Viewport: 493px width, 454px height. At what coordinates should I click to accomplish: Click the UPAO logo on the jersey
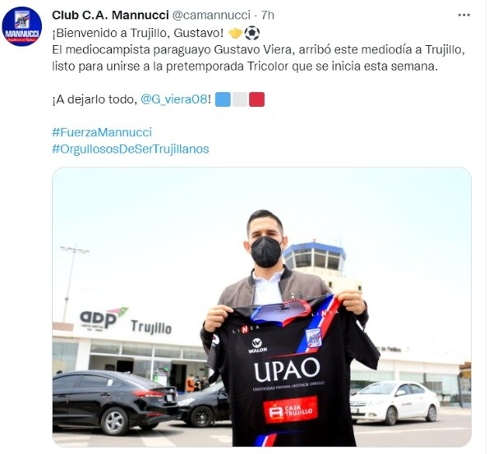[x=287, y=369]
